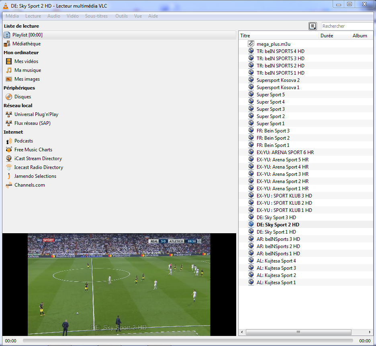
Task: Select Free Music Charts icon
Action: tap(9, 150)
